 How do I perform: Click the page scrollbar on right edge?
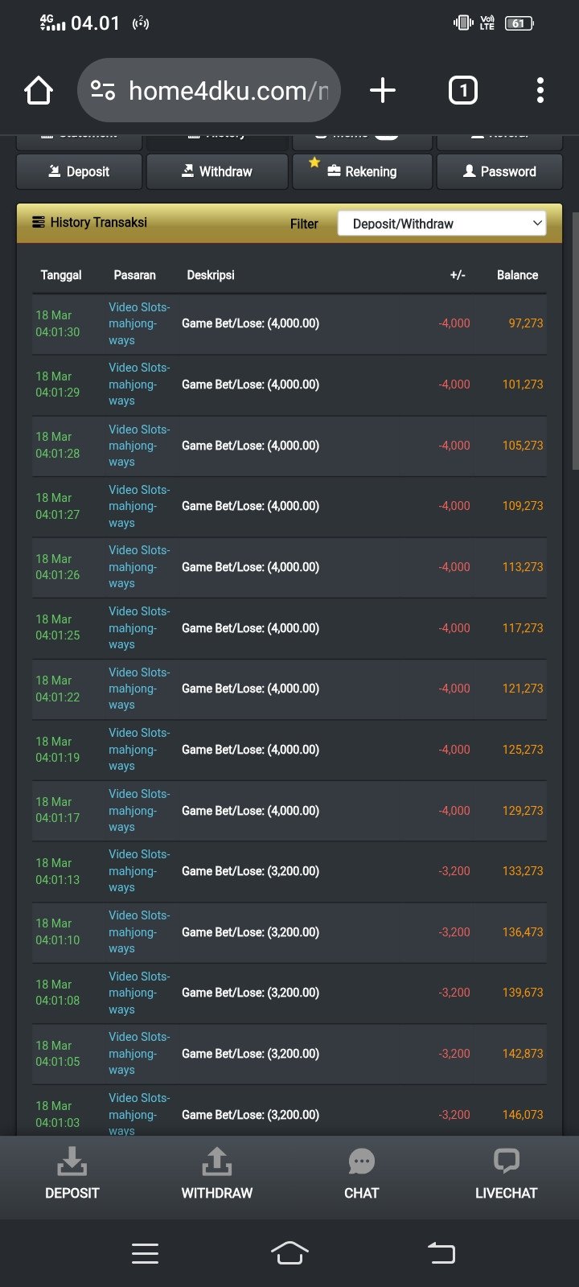click(575, 341)
